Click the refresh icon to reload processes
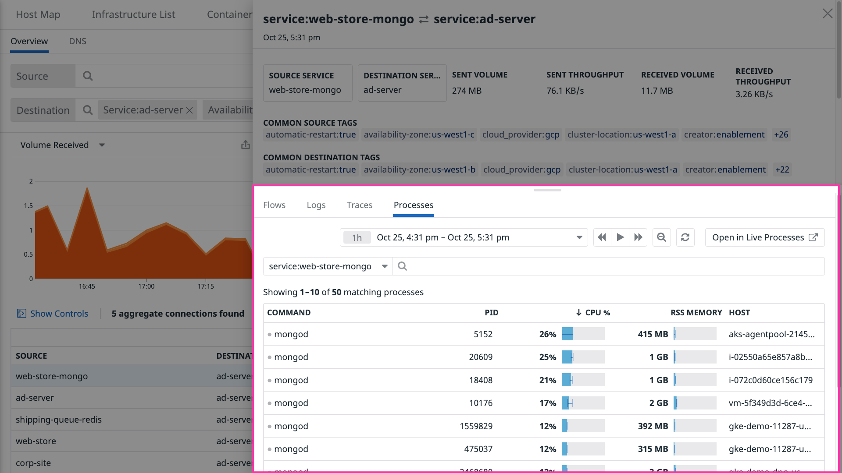 tap(685, 237)
